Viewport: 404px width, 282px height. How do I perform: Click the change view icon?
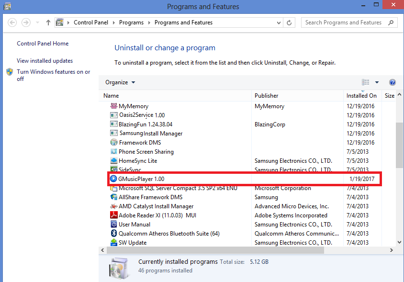366,82
